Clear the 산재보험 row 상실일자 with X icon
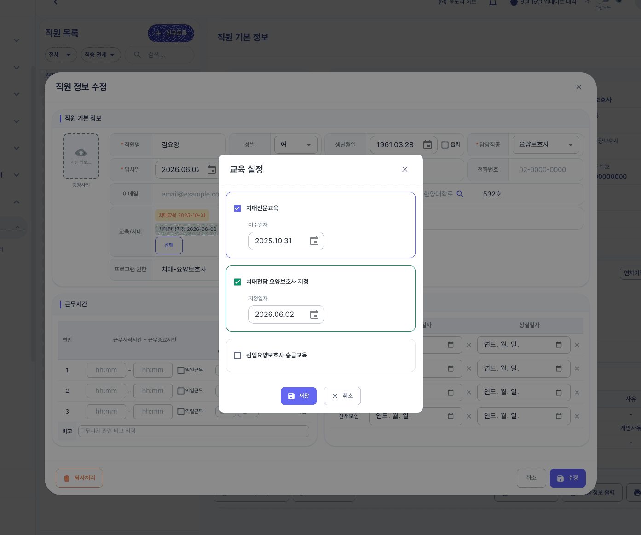Viewport: 641px width, 535px height. click(577, 416)
